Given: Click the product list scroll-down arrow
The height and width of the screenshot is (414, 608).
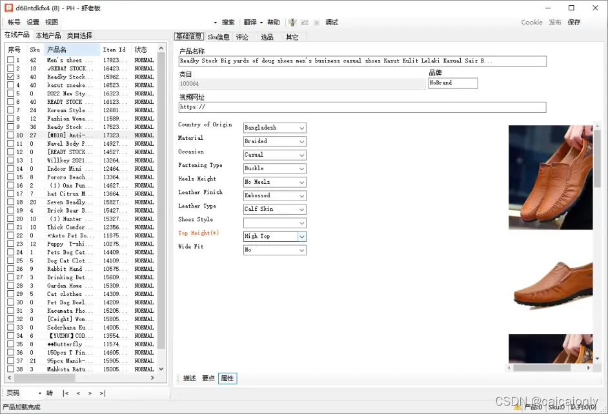Looking at the screenshot, I should [161, 369].
